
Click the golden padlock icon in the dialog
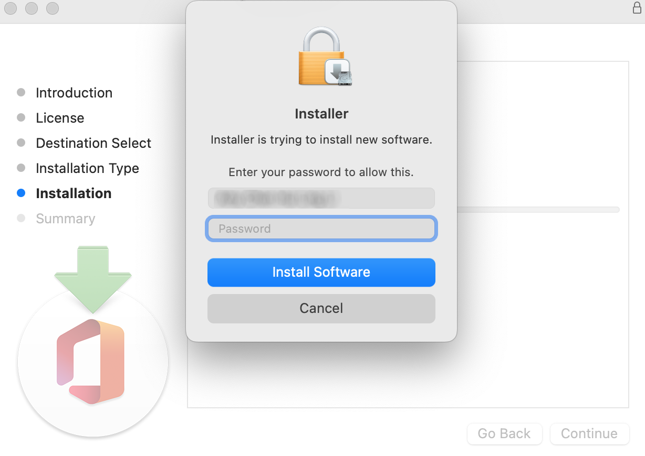coord(321,58)
